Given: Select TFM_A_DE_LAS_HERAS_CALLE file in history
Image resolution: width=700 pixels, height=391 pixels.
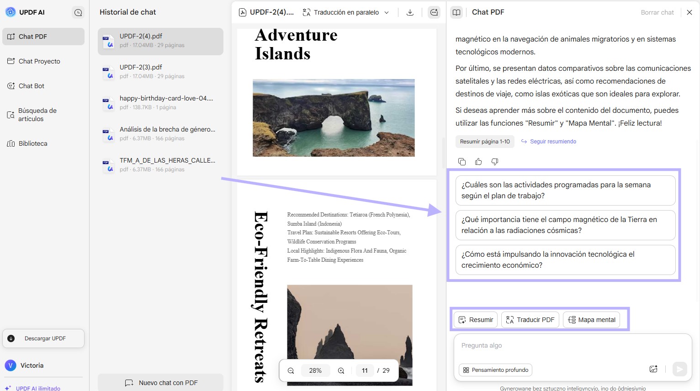Looking at the screenshot, I should coord(160,165).
